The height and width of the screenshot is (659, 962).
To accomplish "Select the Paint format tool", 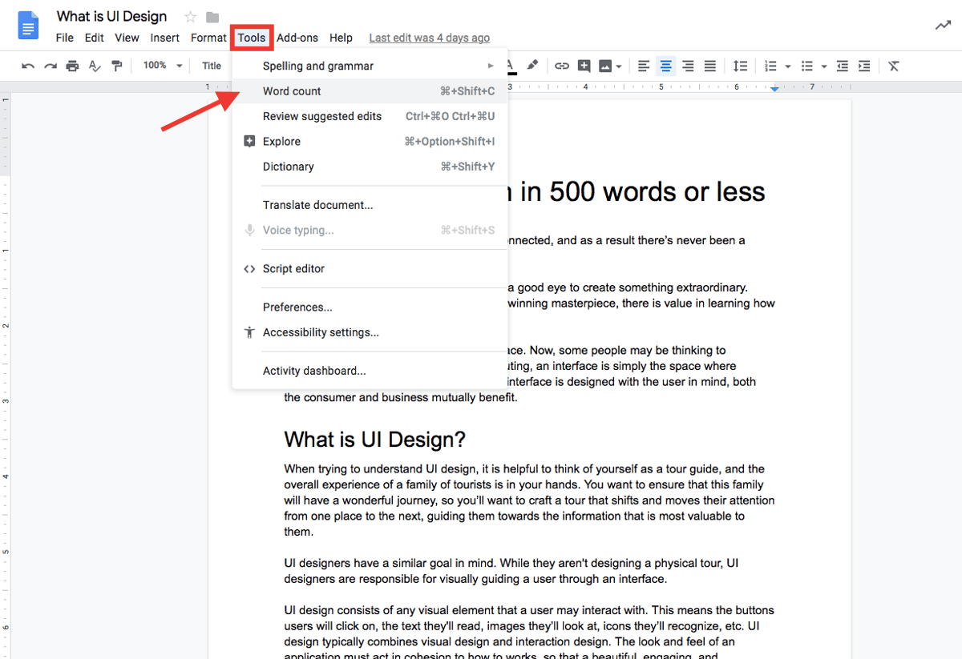I will pyautogui.click(x=116, y=66).
